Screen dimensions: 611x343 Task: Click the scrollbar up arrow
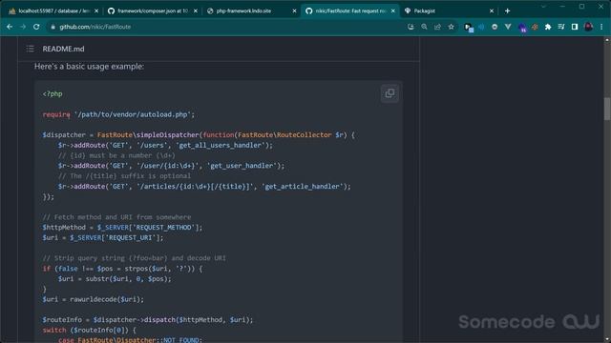[607, 40]
